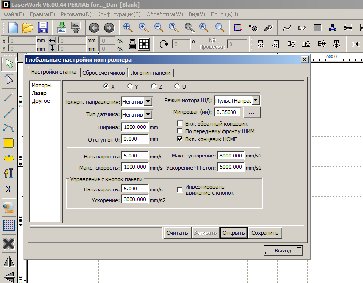Select the Y axis radio button
This screenshot has width=363, height=283.
[130, 86]
